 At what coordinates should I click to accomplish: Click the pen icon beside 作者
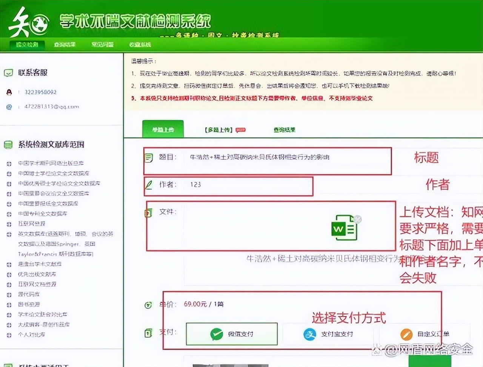[149, 185]
